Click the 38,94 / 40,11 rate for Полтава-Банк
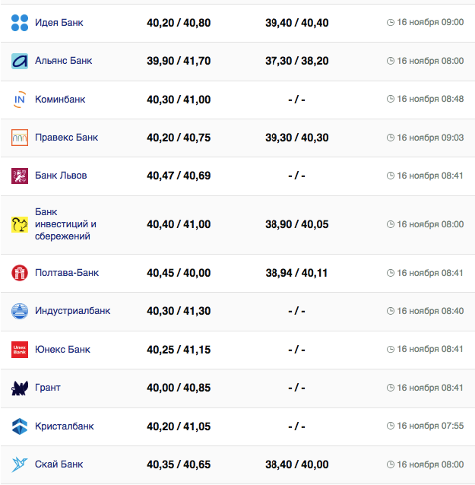Screen dimensions: 475x485 click(296, 273)
